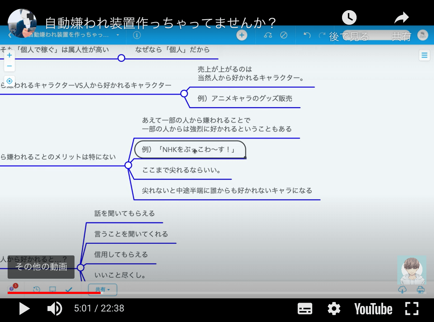This screenshot has width=434, height=322.
Task: Click anime avatar watermark thumbnail
Action: pos(412,270)
